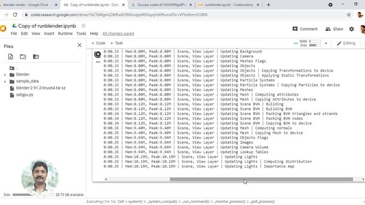This screenshot has width=365, height=205.
Task: Open the RAM Disk resources dropdown arrow
Action: point(326,43)
